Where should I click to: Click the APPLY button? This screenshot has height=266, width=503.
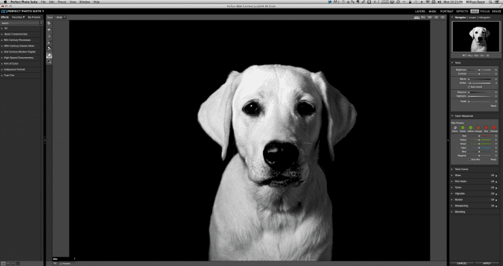[487, 263]
